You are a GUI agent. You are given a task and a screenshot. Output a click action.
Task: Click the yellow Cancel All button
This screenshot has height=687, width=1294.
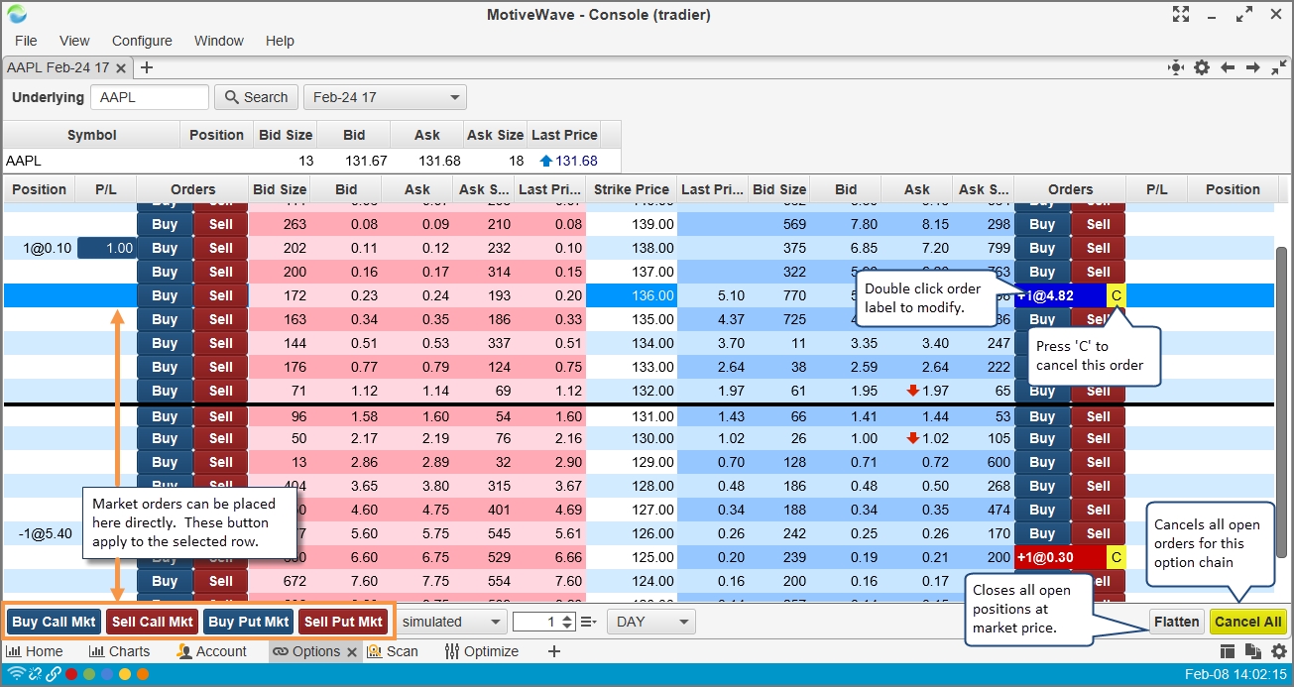click(1248, 622)
